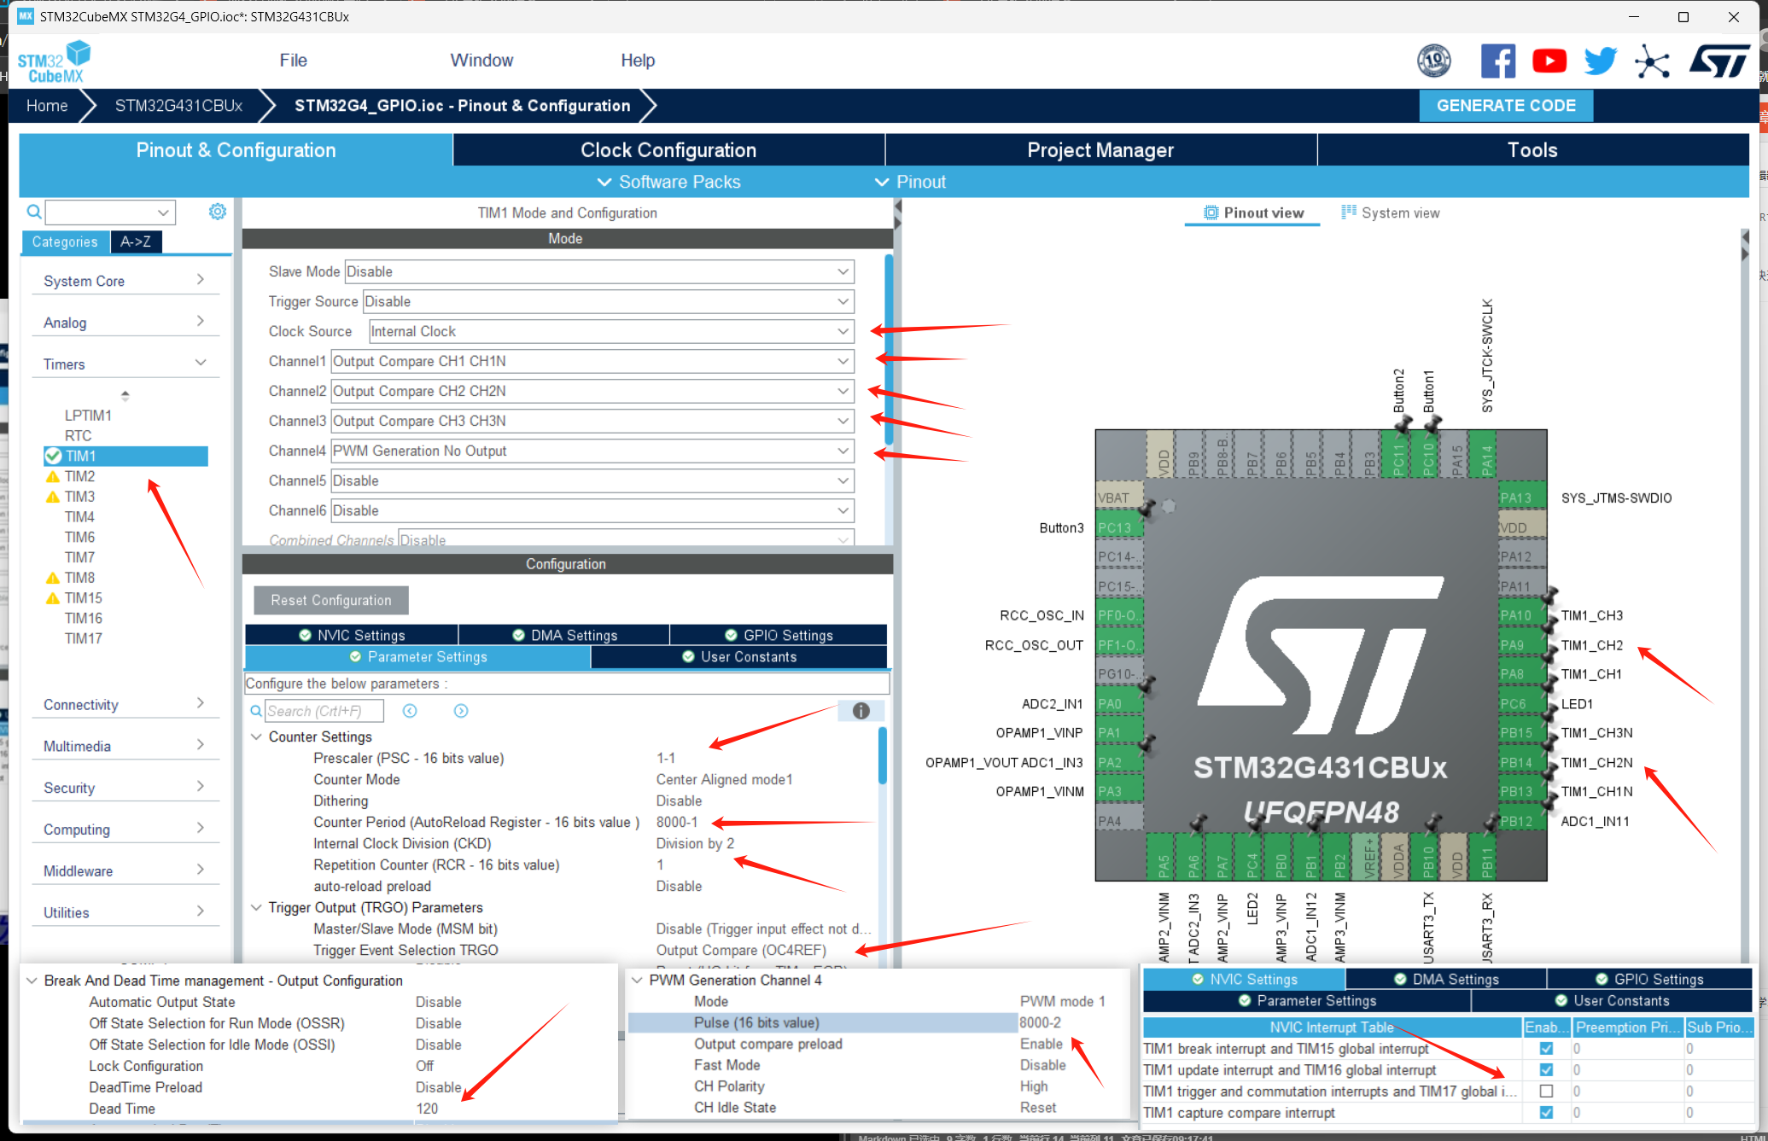Image resolution: width=1768 pixels, height=1141 pixels.
Task: Open the ST Facebook page icon
Action: (1497, 61)
